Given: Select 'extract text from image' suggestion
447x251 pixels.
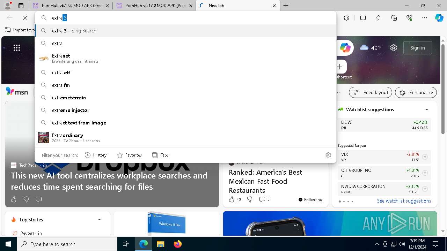Looking at the screenshot, I should tap(185, 123).
